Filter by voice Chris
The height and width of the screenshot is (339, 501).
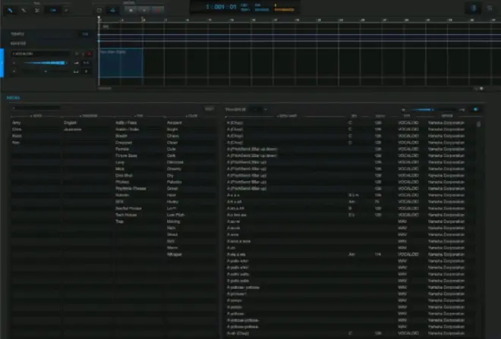17,129
